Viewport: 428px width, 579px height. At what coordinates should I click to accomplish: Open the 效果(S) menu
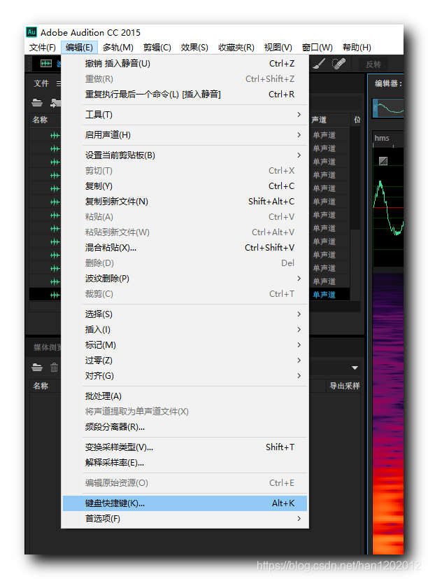click(x=194, y=48)
